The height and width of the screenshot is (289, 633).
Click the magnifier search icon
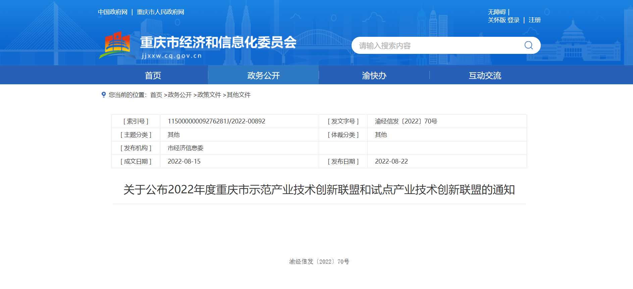[x=528, y=45]
